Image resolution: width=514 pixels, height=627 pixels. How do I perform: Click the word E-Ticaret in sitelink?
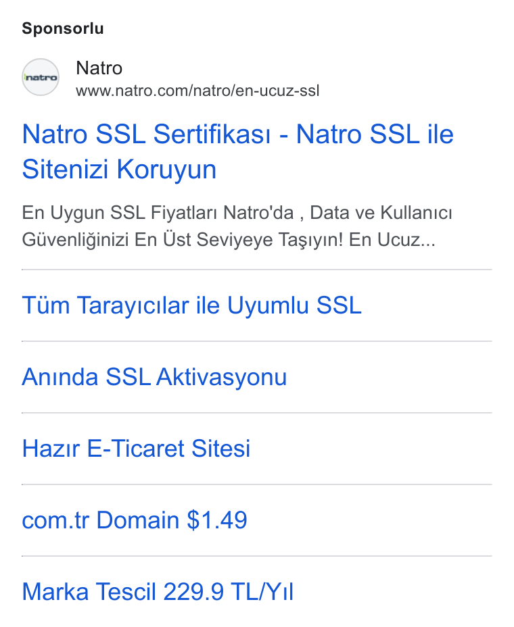point(135,448)
